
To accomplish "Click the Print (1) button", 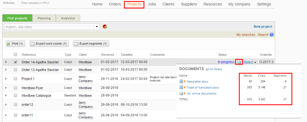I will tap(15, 43).
